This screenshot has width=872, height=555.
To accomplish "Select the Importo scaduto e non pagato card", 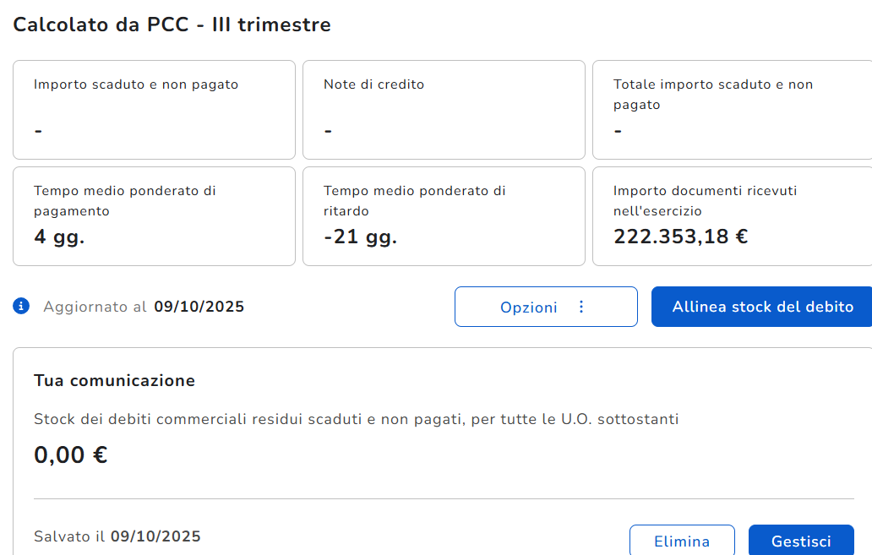I will click(x=154, y=110).
